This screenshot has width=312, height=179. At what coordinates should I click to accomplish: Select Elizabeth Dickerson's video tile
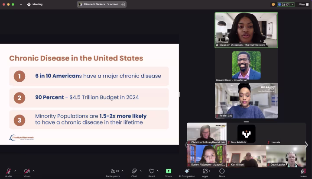click(x=246, y=30)
